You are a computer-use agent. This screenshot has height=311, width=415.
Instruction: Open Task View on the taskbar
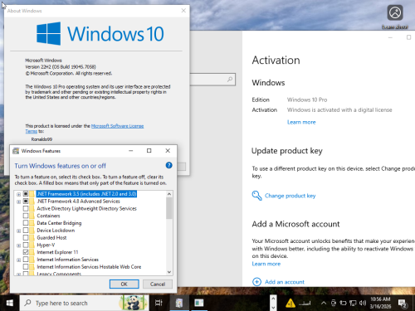159,303
